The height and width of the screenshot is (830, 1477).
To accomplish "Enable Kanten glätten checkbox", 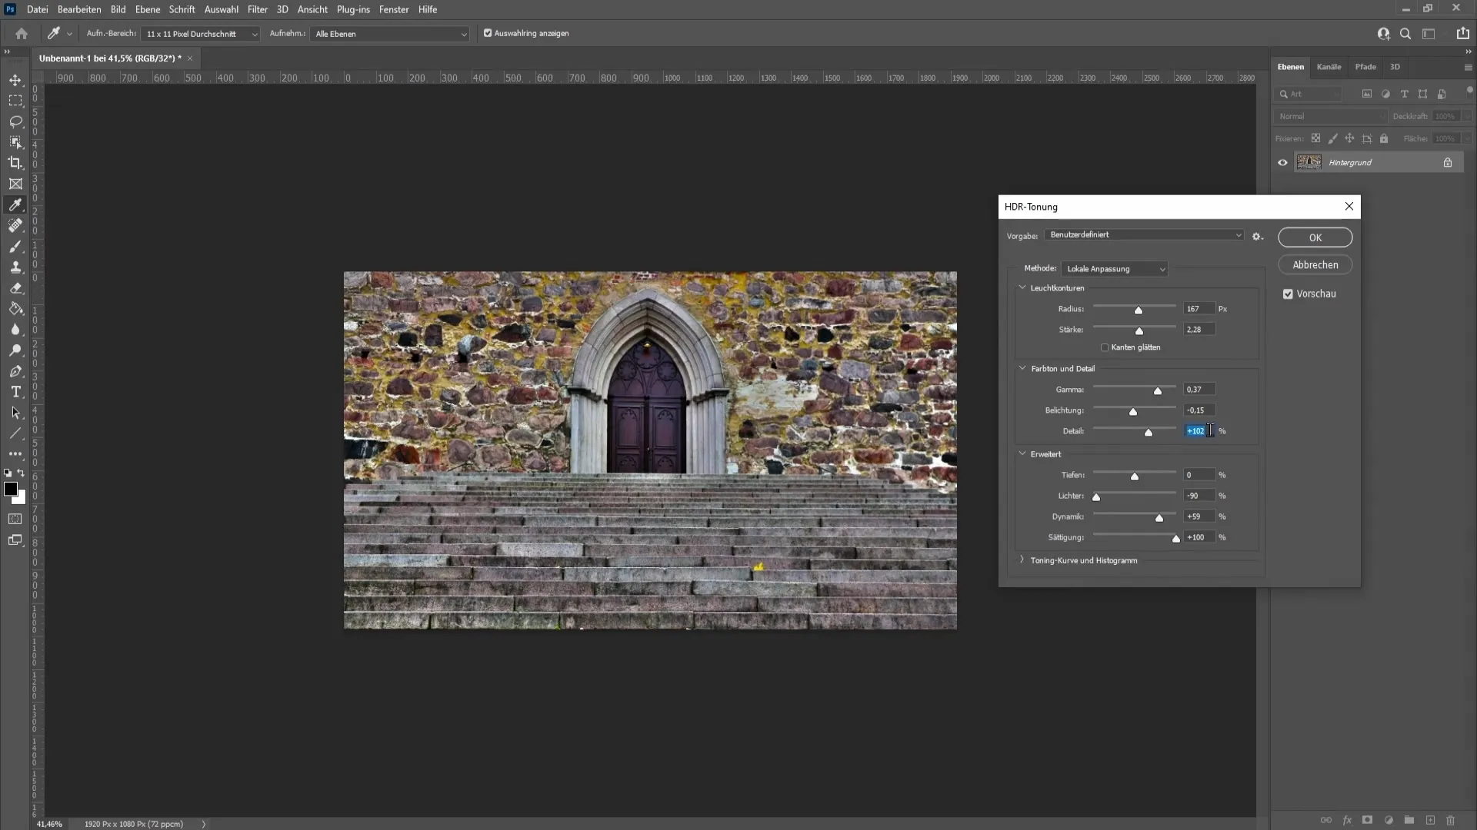I will (1105, 347).
